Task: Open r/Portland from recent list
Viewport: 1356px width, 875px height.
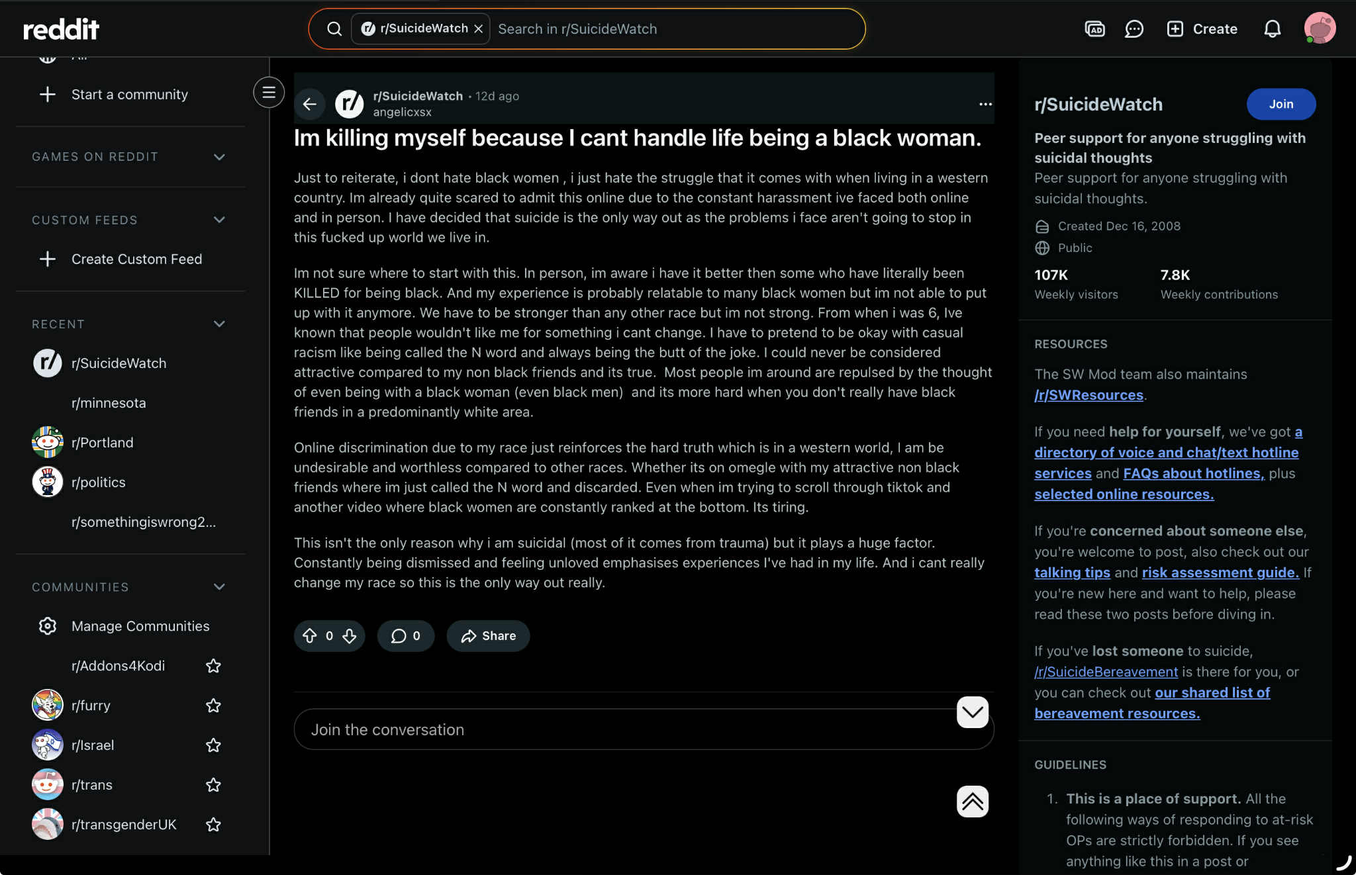Action: 102,443
